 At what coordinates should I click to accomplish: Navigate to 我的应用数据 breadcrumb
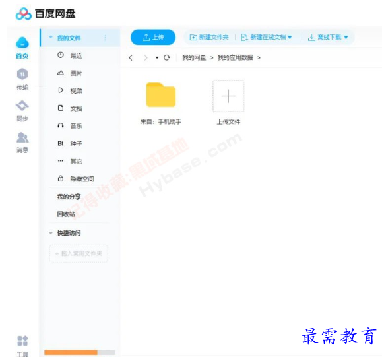(235, 58)
